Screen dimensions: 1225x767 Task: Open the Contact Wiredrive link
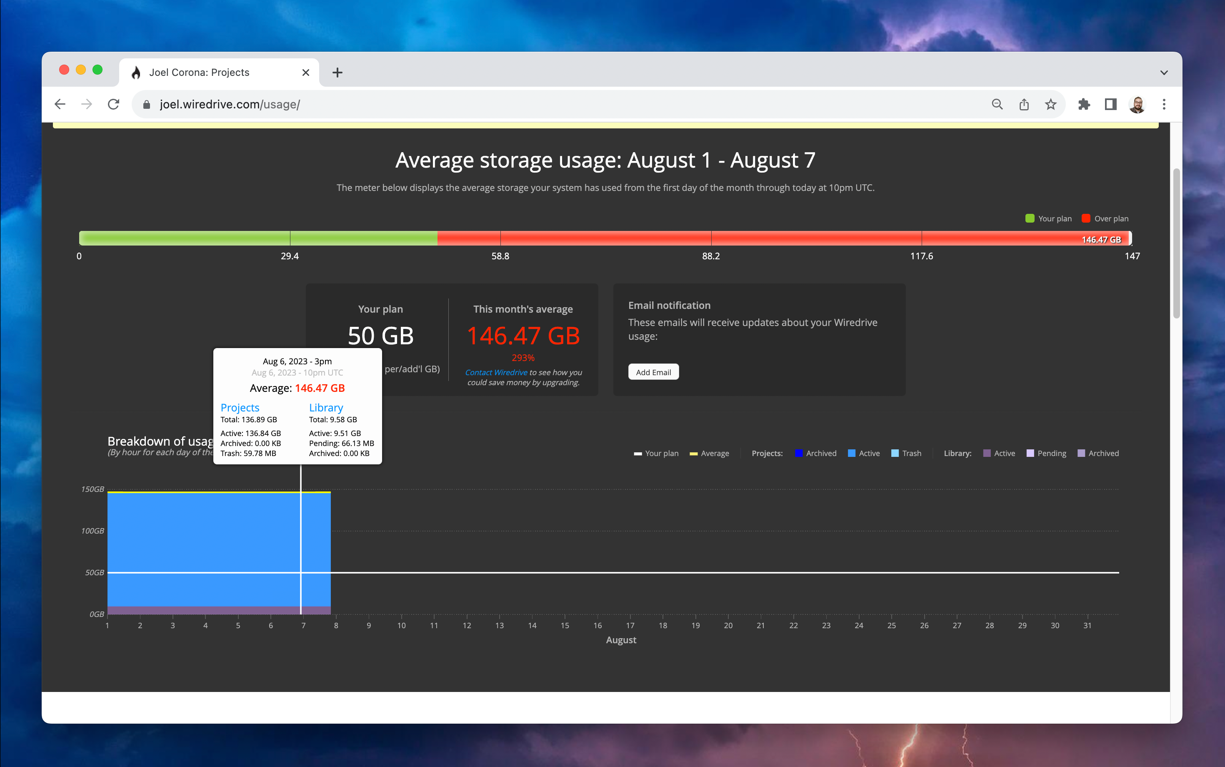point(496,372)
